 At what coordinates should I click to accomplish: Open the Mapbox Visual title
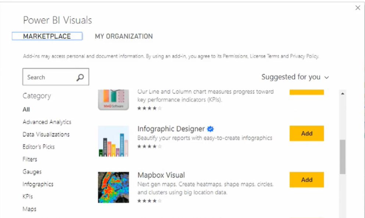click(x=161, y=175)
